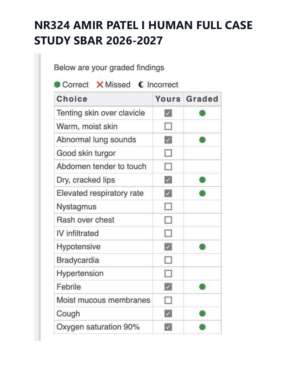Uncheck the Abnormal lung sounds checkbox

point(168,140)
